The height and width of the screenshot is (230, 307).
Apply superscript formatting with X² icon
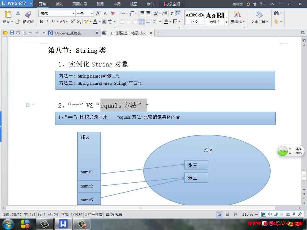(73, 22)
